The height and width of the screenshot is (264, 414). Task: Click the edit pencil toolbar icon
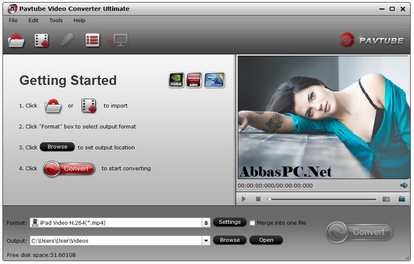(67, 40)
